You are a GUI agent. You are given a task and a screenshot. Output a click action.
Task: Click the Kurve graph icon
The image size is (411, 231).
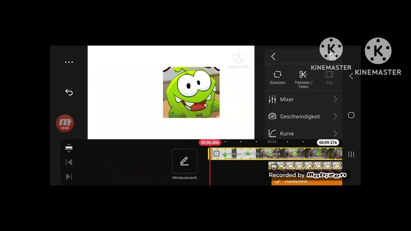272,133
